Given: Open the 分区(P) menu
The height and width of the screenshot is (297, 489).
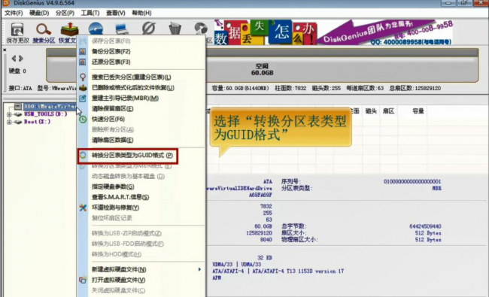Looking at the screenshot, I should (65, 13).
